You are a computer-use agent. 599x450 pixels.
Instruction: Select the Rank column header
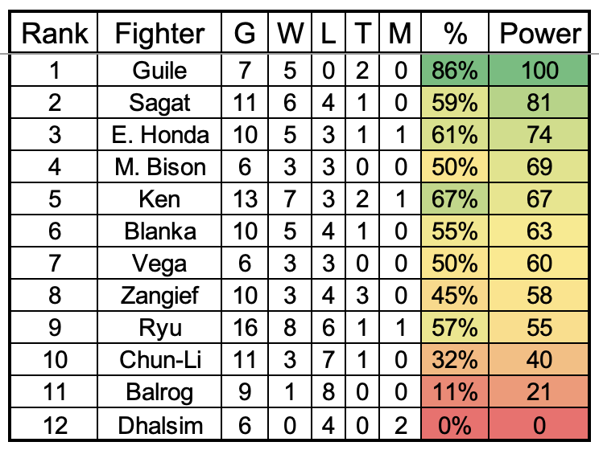click(x=54, y=33)
